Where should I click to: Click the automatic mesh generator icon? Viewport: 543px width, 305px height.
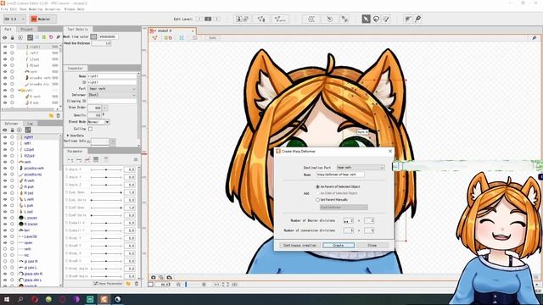(x=280, y=19)
